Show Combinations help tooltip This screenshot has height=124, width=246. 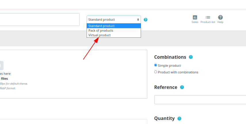point(191,57)
